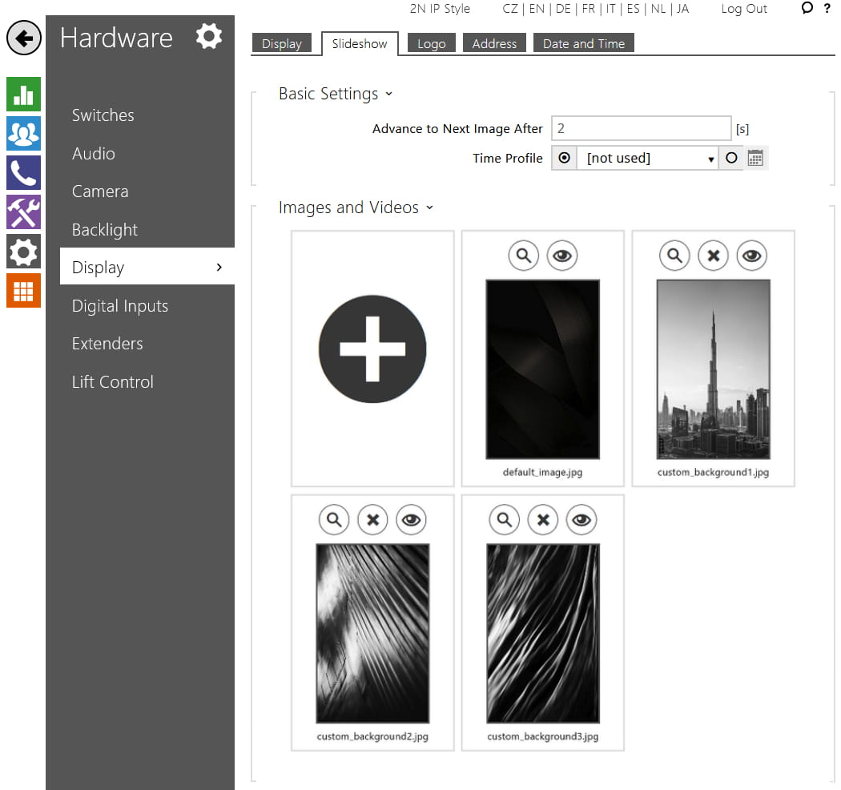The height and width of the screenshot is (790, 841).
Task: Magnify custom_background3.jpg preview
Action: [505, 519]
